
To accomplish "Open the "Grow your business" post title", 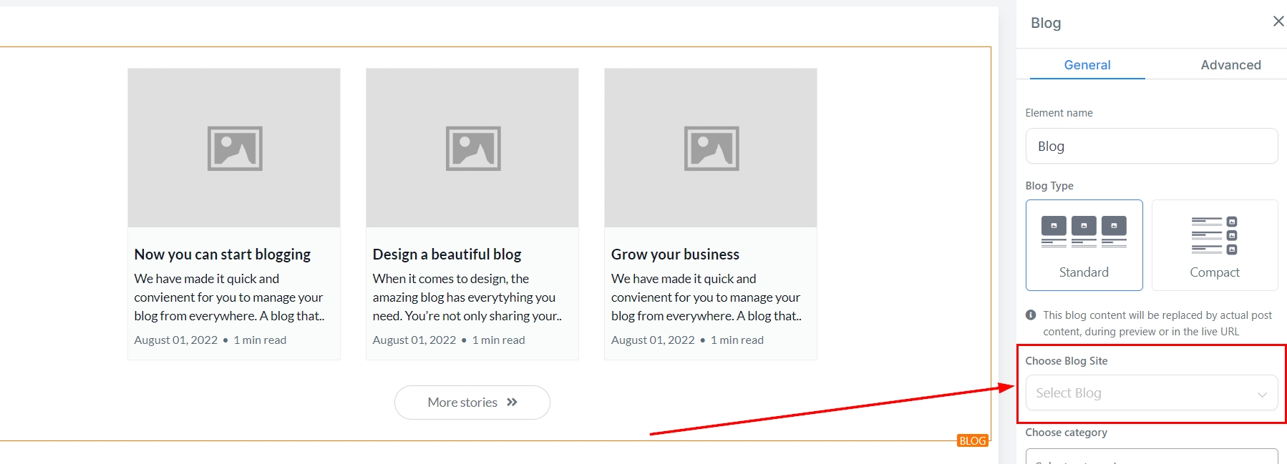I will pyautogui.click(x=675, y=255).
